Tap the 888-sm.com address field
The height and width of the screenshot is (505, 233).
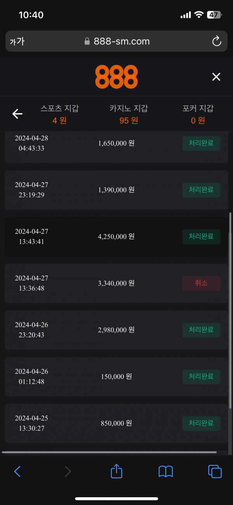pyautogui.click(x=116, y=41)
